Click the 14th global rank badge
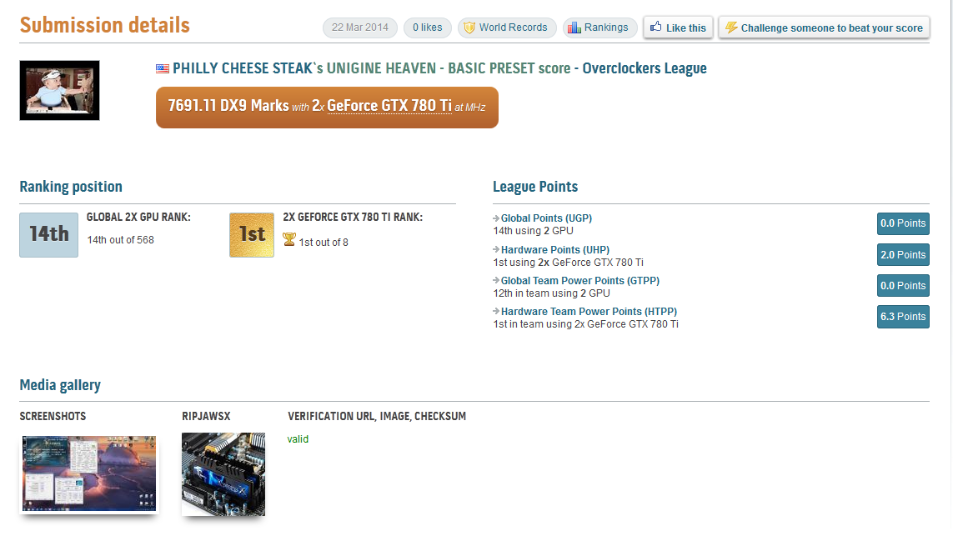 click(x=49, y=234)
